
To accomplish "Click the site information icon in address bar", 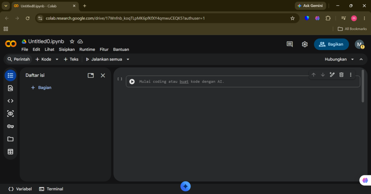I will [40, 18].
